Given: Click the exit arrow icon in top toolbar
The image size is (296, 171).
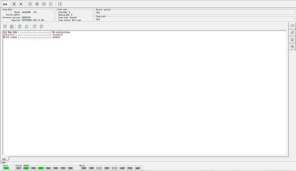Looking at the screenshot, I should click(x=60, y=4).
